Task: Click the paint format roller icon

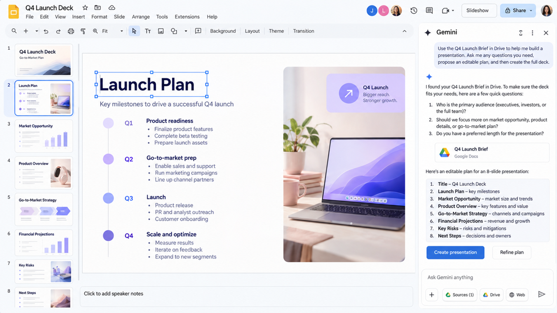Action: (83, 31)
